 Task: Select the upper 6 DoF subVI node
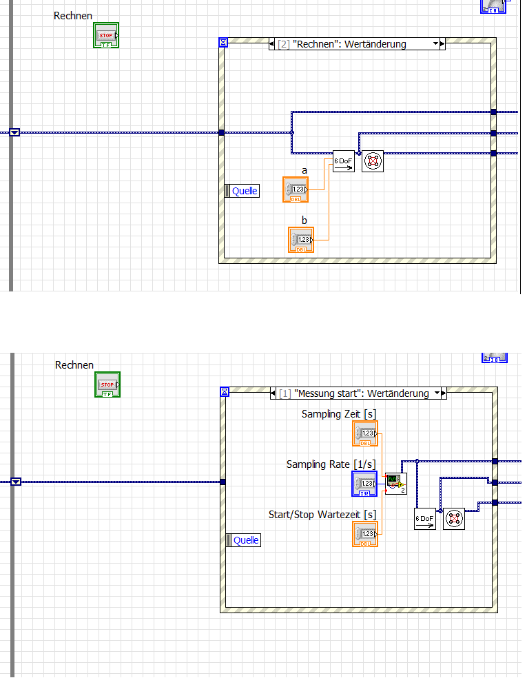click(x=344, y=161)
